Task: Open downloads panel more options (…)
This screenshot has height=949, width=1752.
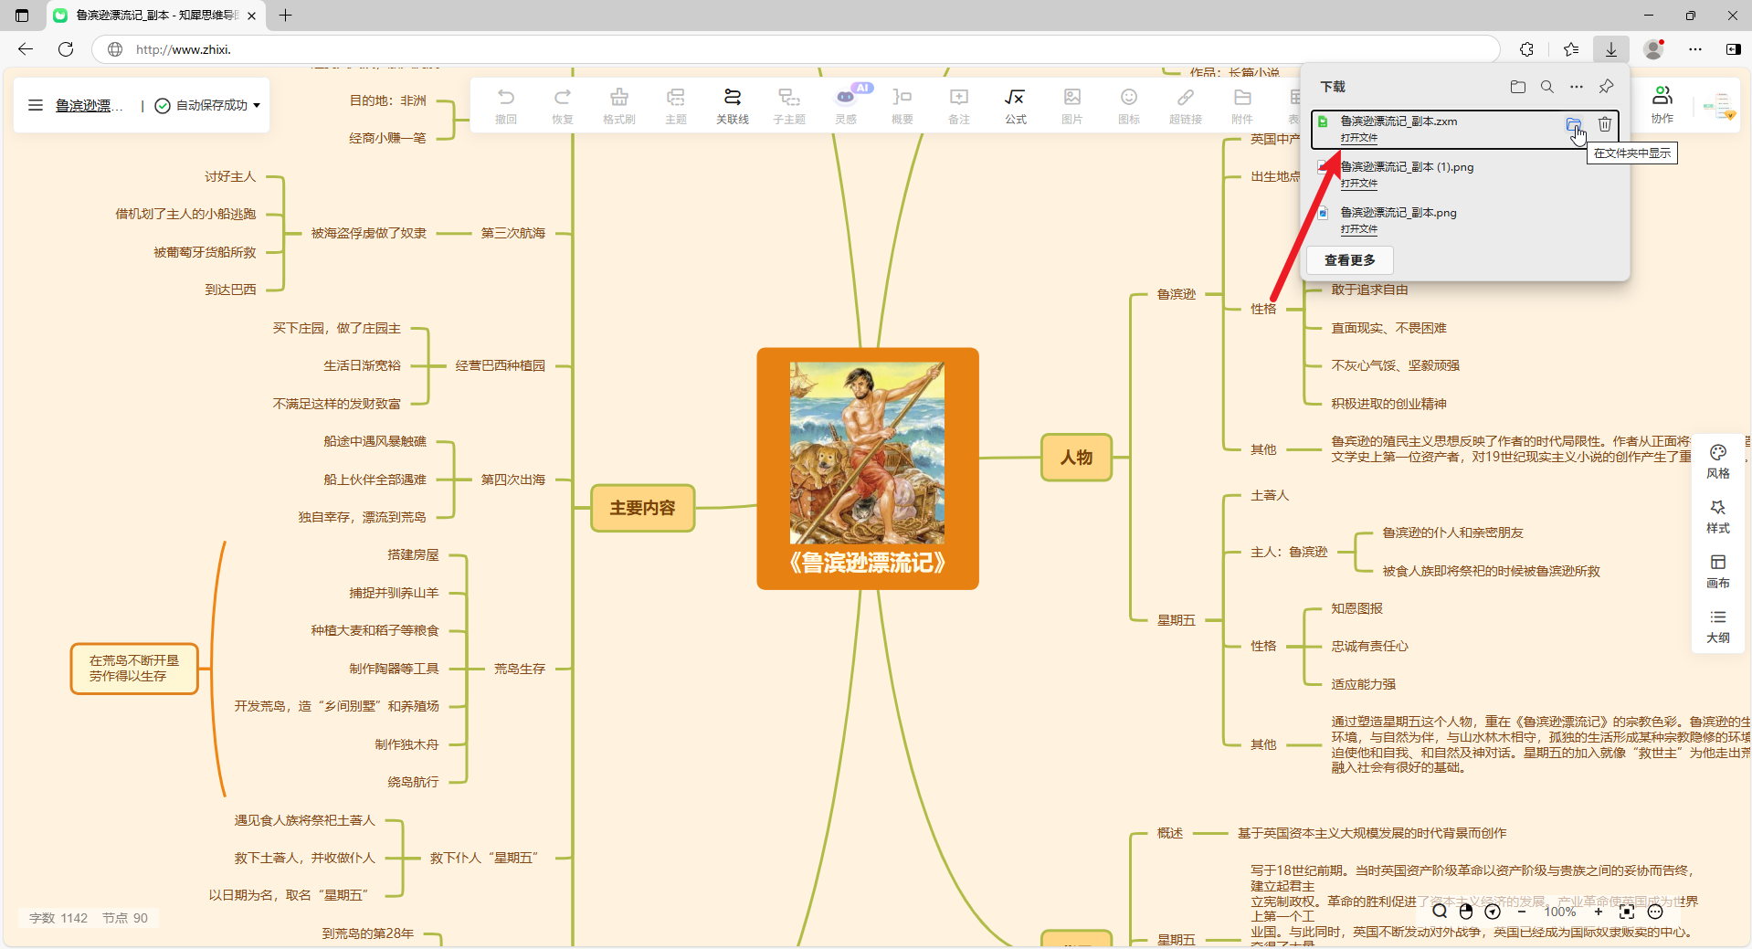Action: (x=1577, y=87)
